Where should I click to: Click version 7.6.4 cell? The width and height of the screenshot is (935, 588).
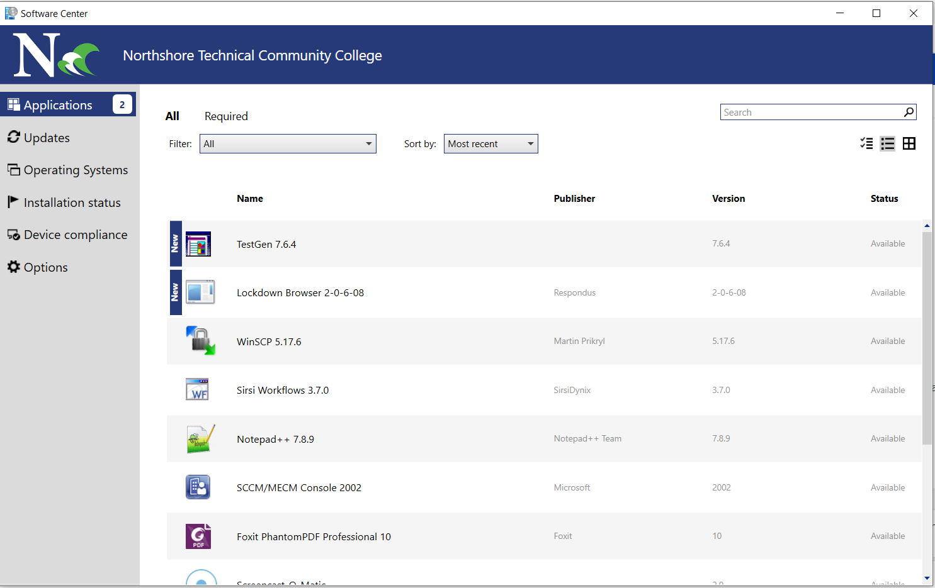click(721, 243)
